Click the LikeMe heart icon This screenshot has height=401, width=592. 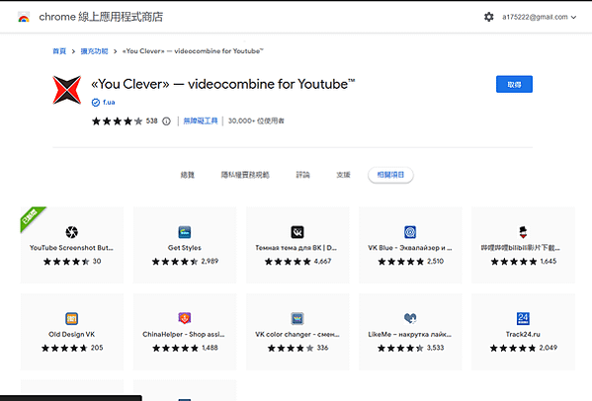[410, 318]
